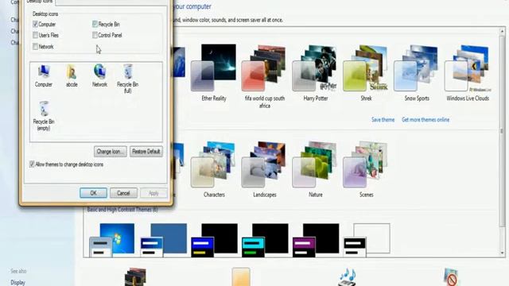Select the Computer icon in the icon list

pyautogui.click(x=44, y=76)
